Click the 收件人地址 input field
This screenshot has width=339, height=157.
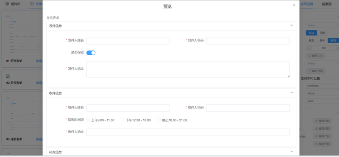coord(188,132)
